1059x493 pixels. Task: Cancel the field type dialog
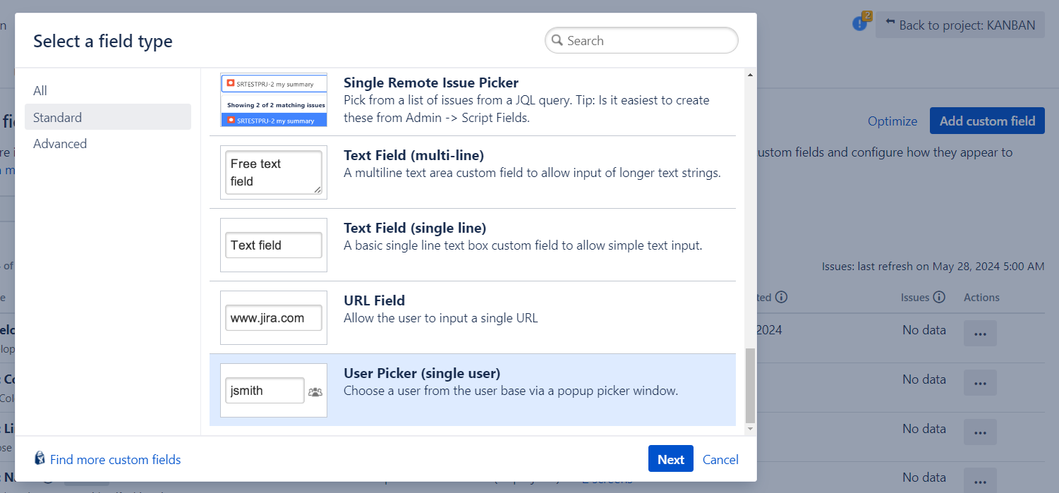click(720, 459)
